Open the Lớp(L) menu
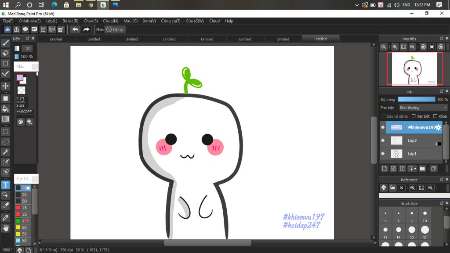 tap(51, 21)
